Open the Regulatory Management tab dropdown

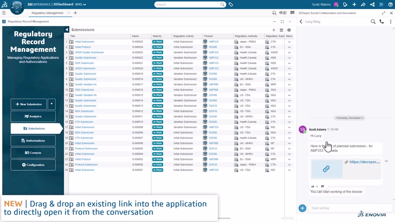69,13
